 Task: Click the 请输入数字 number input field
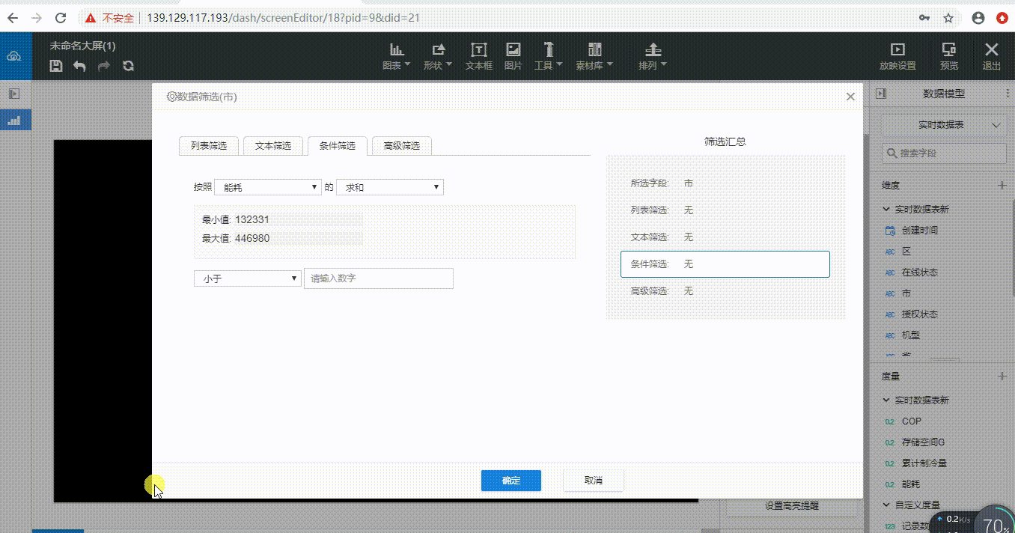point(379,278)
